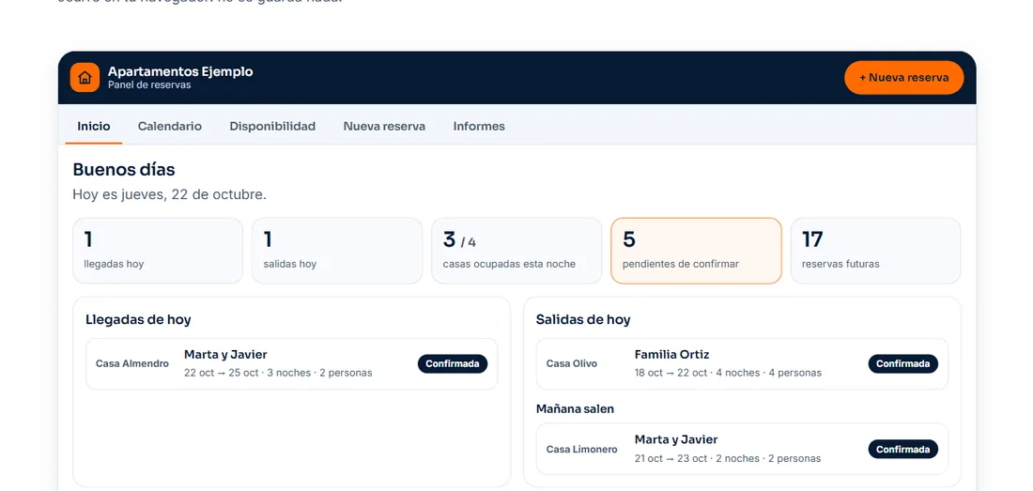Click the 22 oct → 25 oct details text
This screenshot has height=491, width=1033.
pos(278,374)
